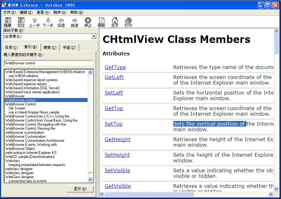
Task: Select 'WebBrowser Customization Architecture' entry
Action: pyautogui.click(x=35, y=141)
